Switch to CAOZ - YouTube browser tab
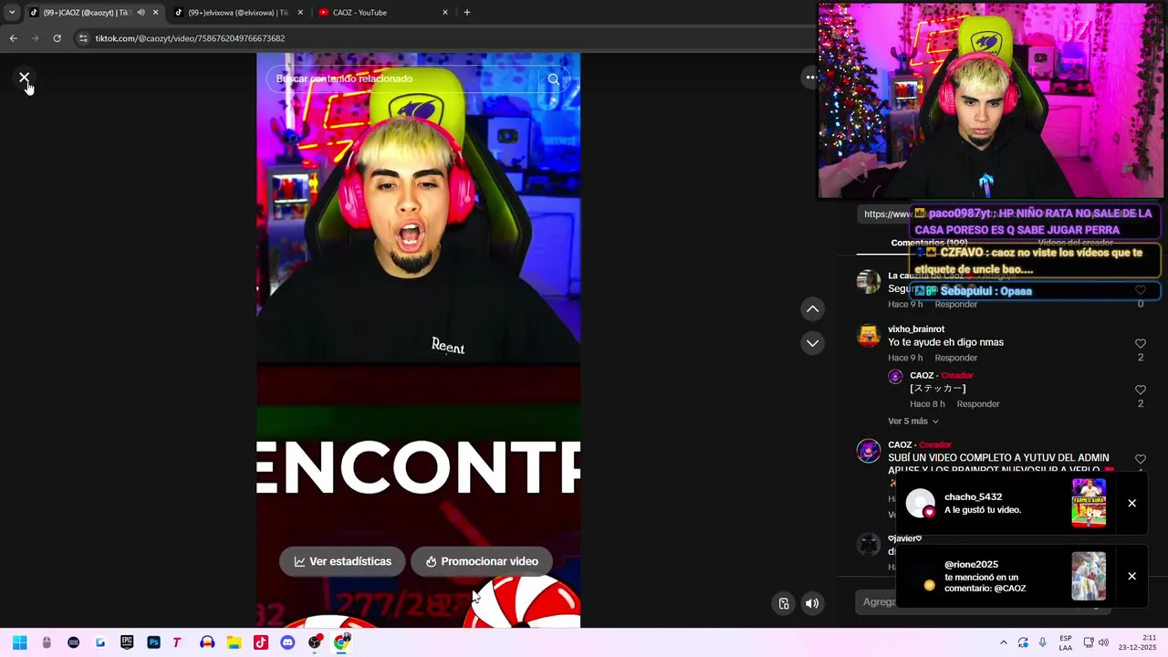This screenshot has width=1168, height=657. (x=383, y=12)
